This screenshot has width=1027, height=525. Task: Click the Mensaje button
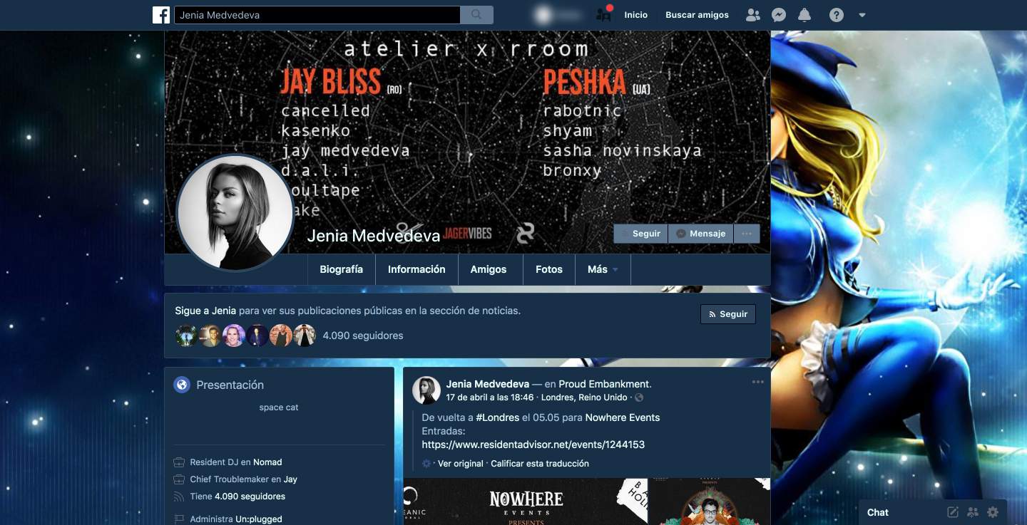click(700, 234)
